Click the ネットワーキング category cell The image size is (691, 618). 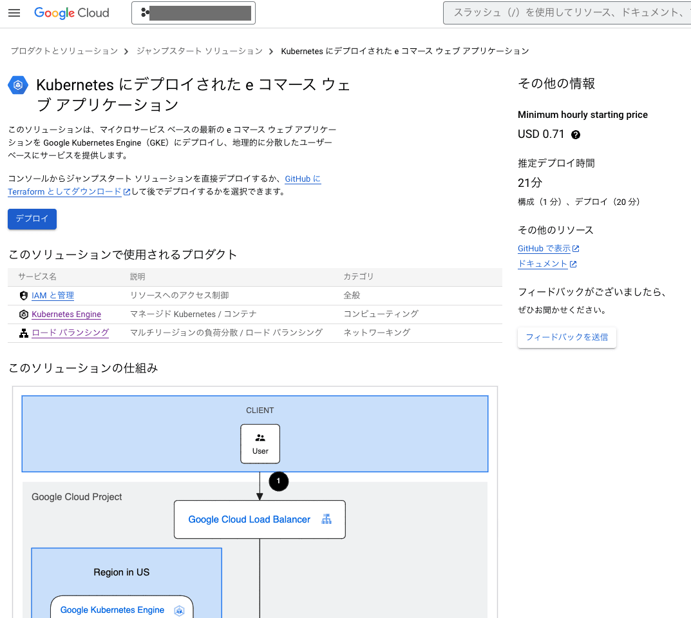click(377, 333)
